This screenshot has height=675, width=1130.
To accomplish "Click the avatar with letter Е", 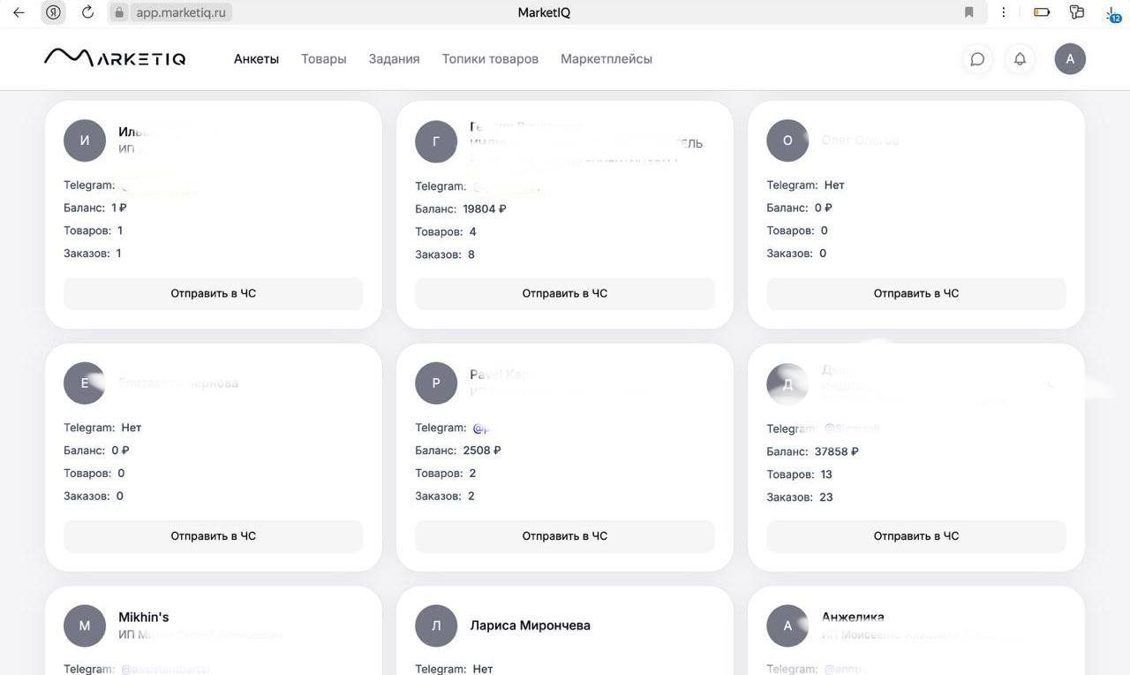I will pos(85,383).
